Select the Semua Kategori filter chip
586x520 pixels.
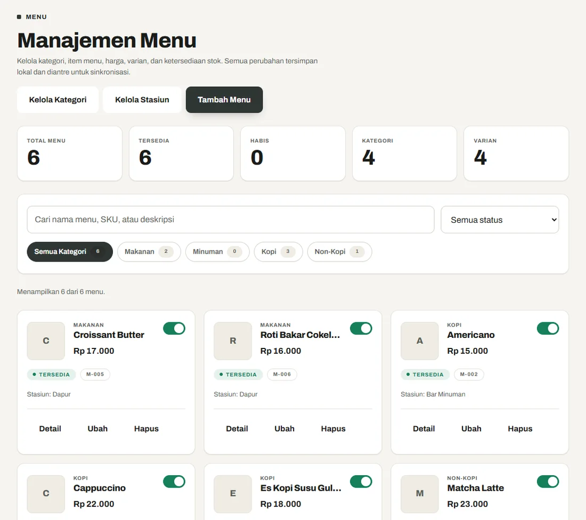70,251
